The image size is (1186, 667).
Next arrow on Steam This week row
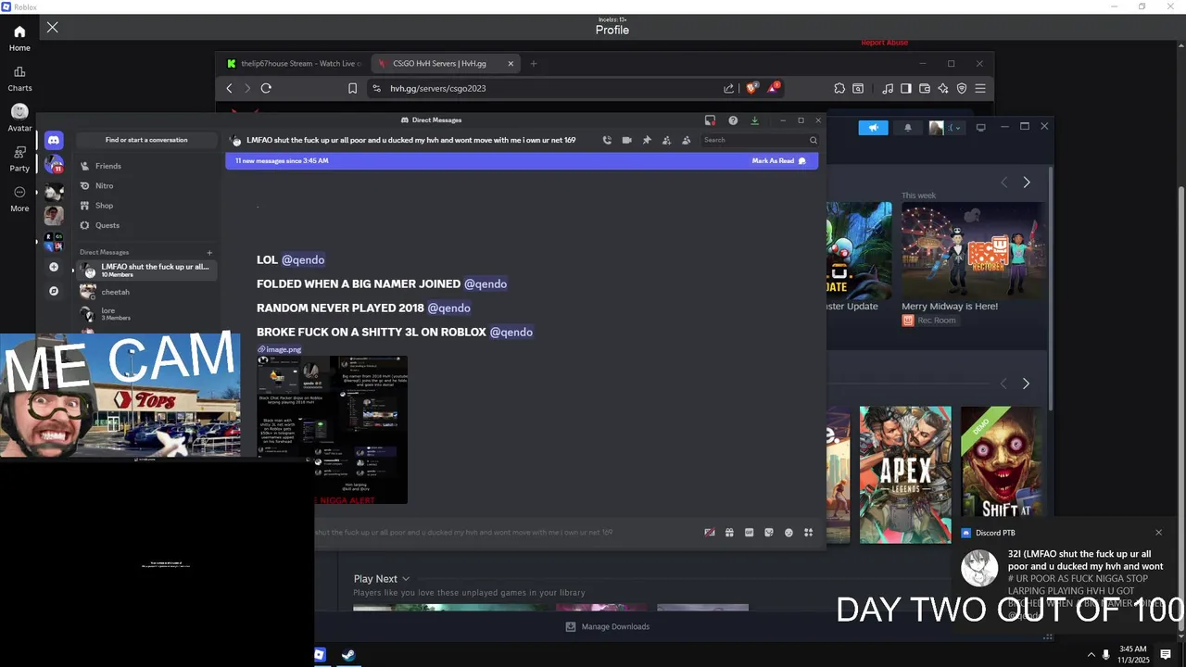click(x=1027, y=182)
